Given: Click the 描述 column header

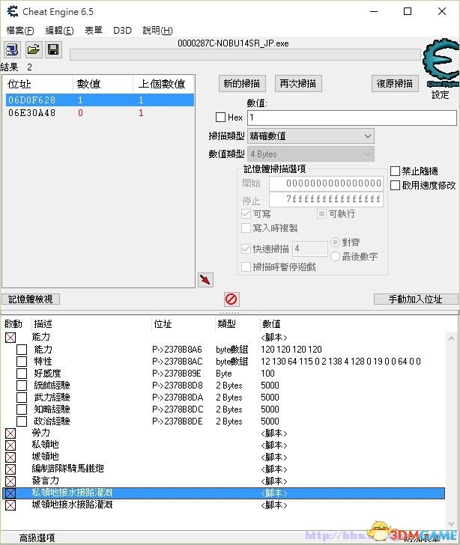Looking at the screenshot, I should pyautogui.click(x=43, y=324).
